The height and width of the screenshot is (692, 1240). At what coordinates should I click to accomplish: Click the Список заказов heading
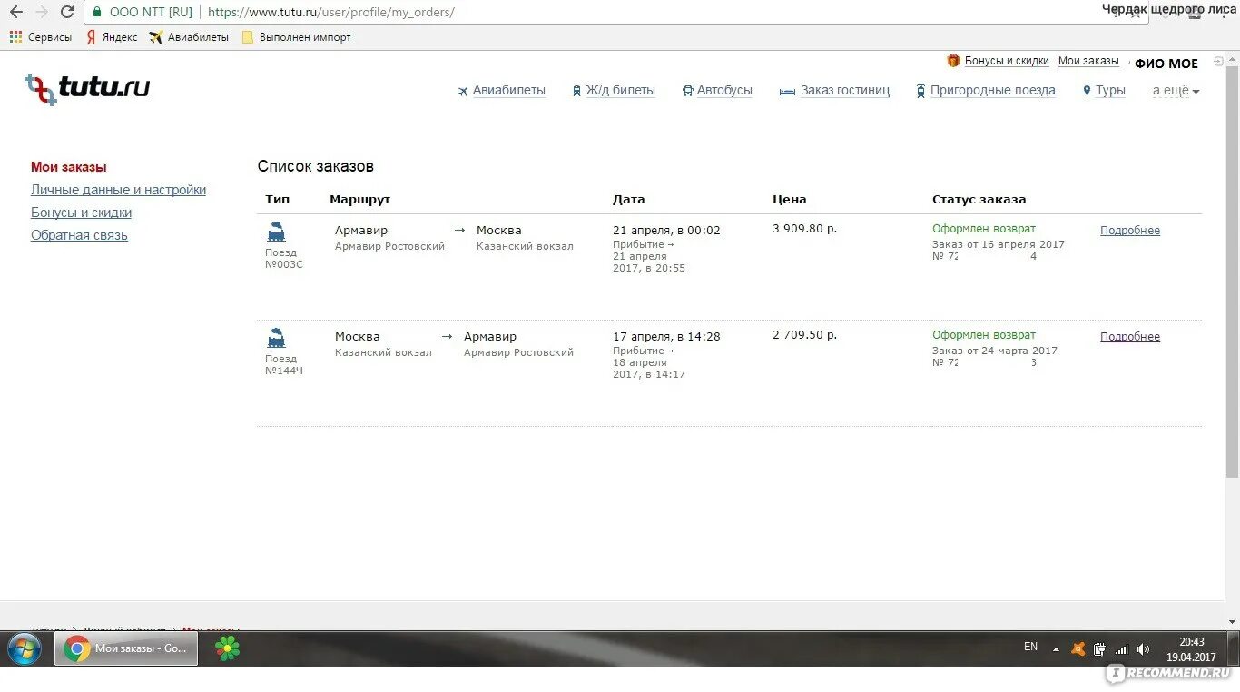pyautogui.click(x=315, y=166)
